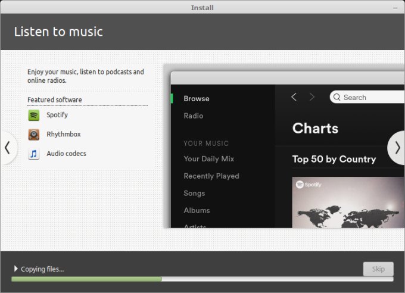Viewport: 405px width, 293px height.
Task: Click the Charts heading
Action: tap(315, 128)
